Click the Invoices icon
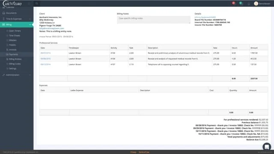The height and width of the screenshot is (154, 274). click(x=7, y=50)
